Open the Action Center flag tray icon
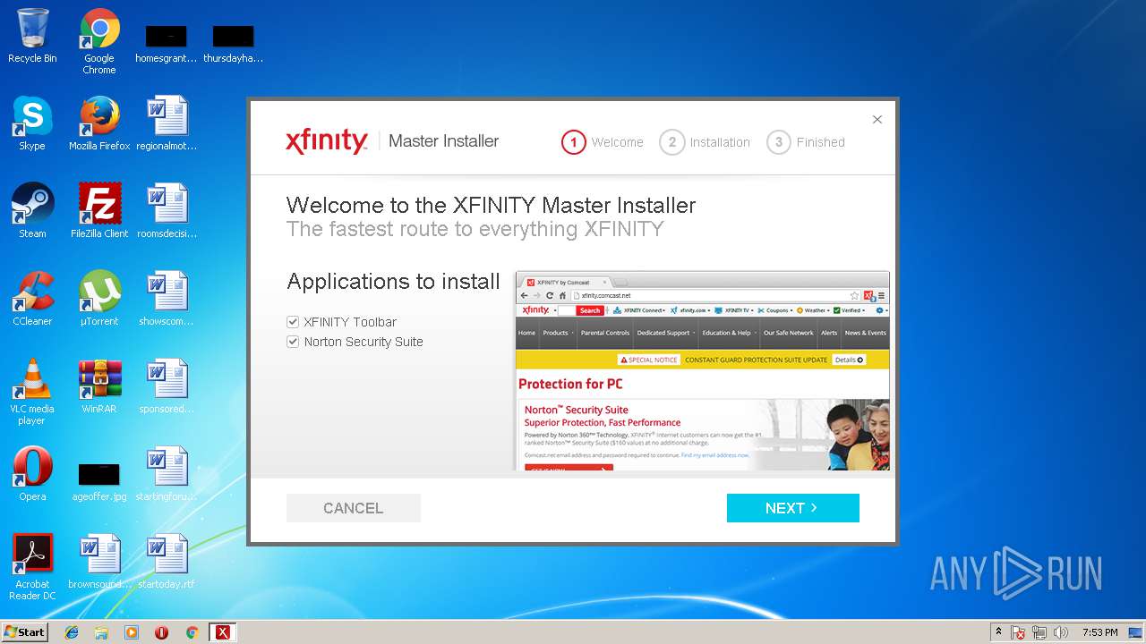The height and width of the screenshot is (644, 1146). [x=1018, y=632]
